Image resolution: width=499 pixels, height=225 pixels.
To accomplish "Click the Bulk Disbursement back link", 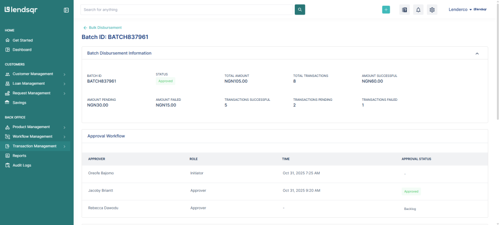I will click(105, 28).
